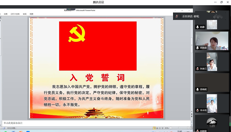231x132 pixels.
Task: Switch to Normal view in status bar
Action: [154, 128]
